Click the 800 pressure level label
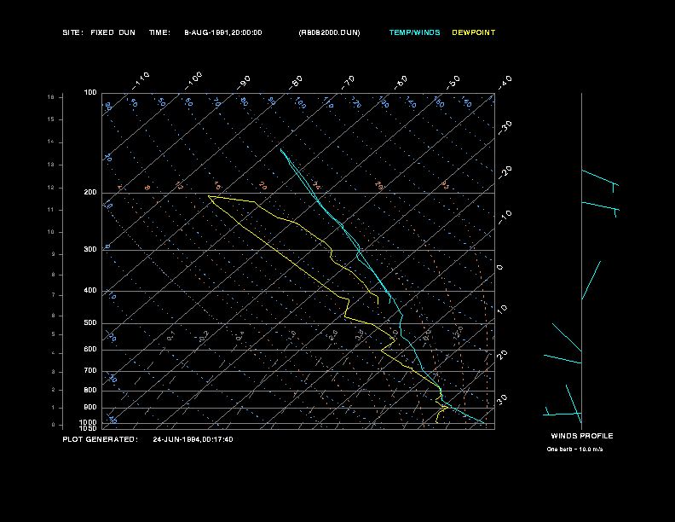 point(90,390)
